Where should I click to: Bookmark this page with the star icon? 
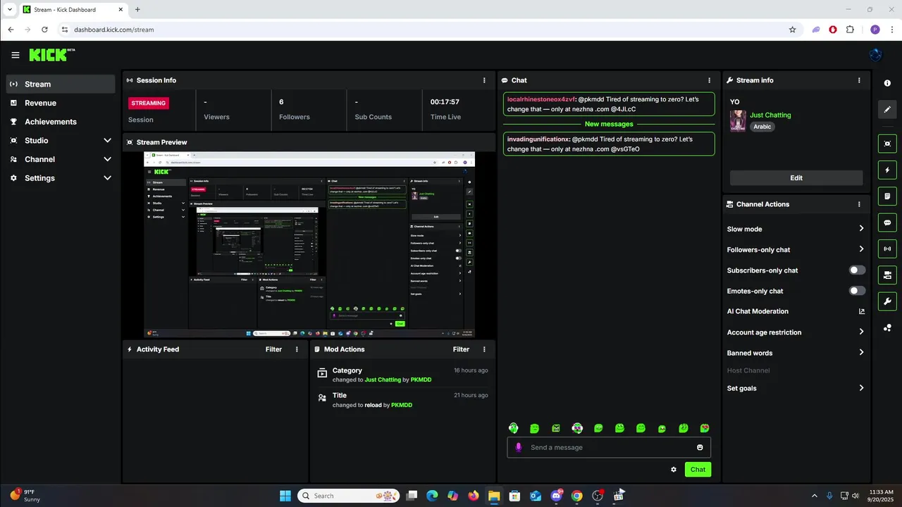point(792,30)
